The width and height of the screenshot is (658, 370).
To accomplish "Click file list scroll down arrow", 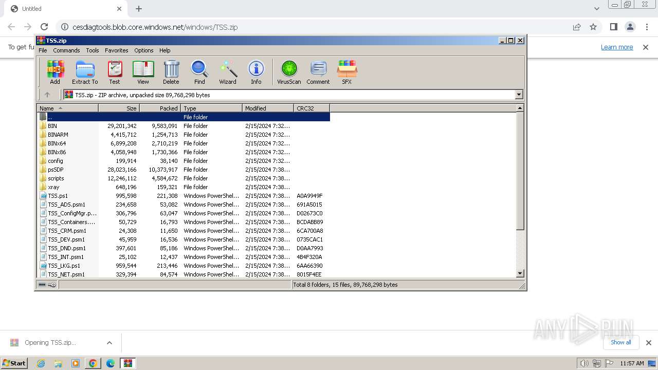I will [520, 274].
